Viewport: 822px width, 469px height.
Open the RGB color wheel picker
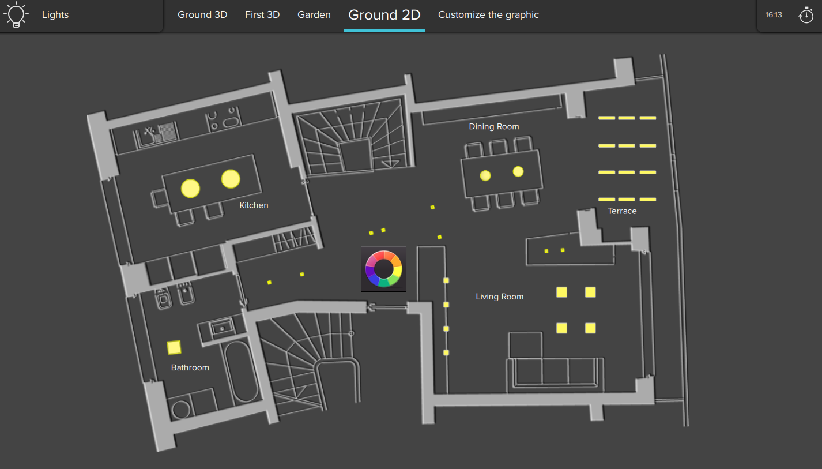(x=383, y=269)
